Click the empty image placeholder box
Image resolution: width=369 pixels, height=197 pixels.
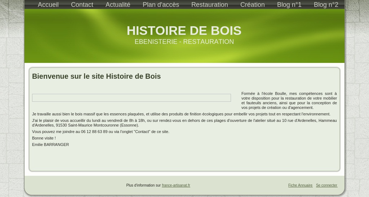131,98
